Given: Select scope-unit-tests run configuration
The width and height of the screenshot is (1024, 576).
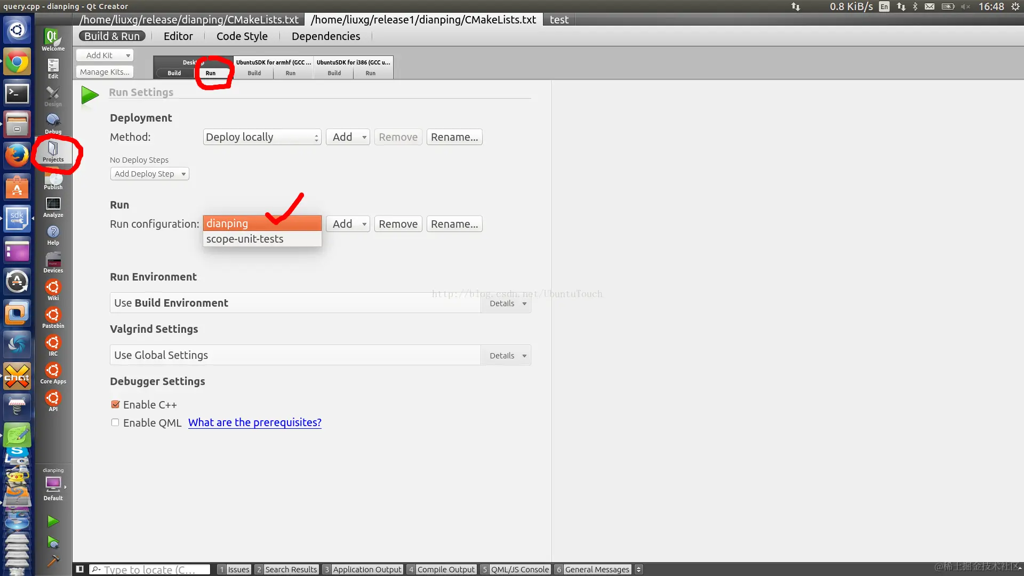Looking at the screenshot, I should [x=245, y=239].
